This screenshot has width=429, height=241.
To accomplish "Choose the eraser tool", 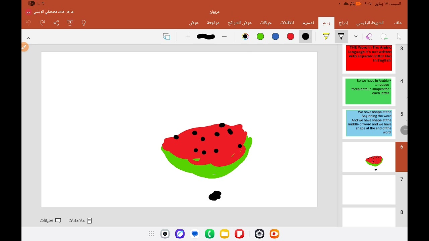I will coord(369,36).
